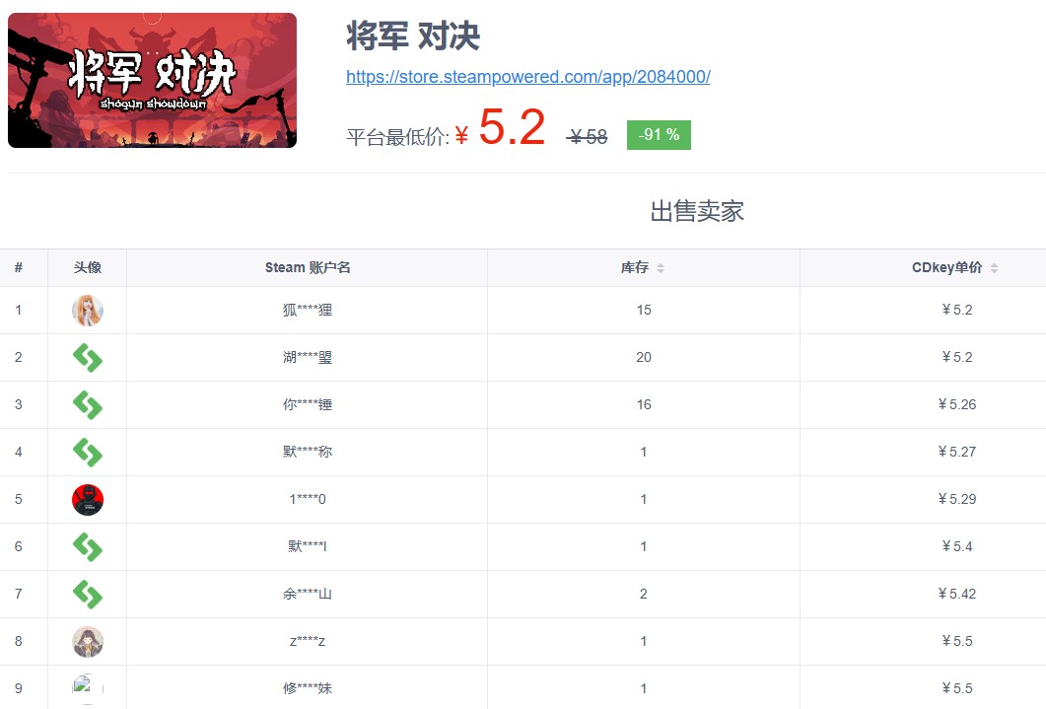Click the 将军 对决 game title

(413, 36)
